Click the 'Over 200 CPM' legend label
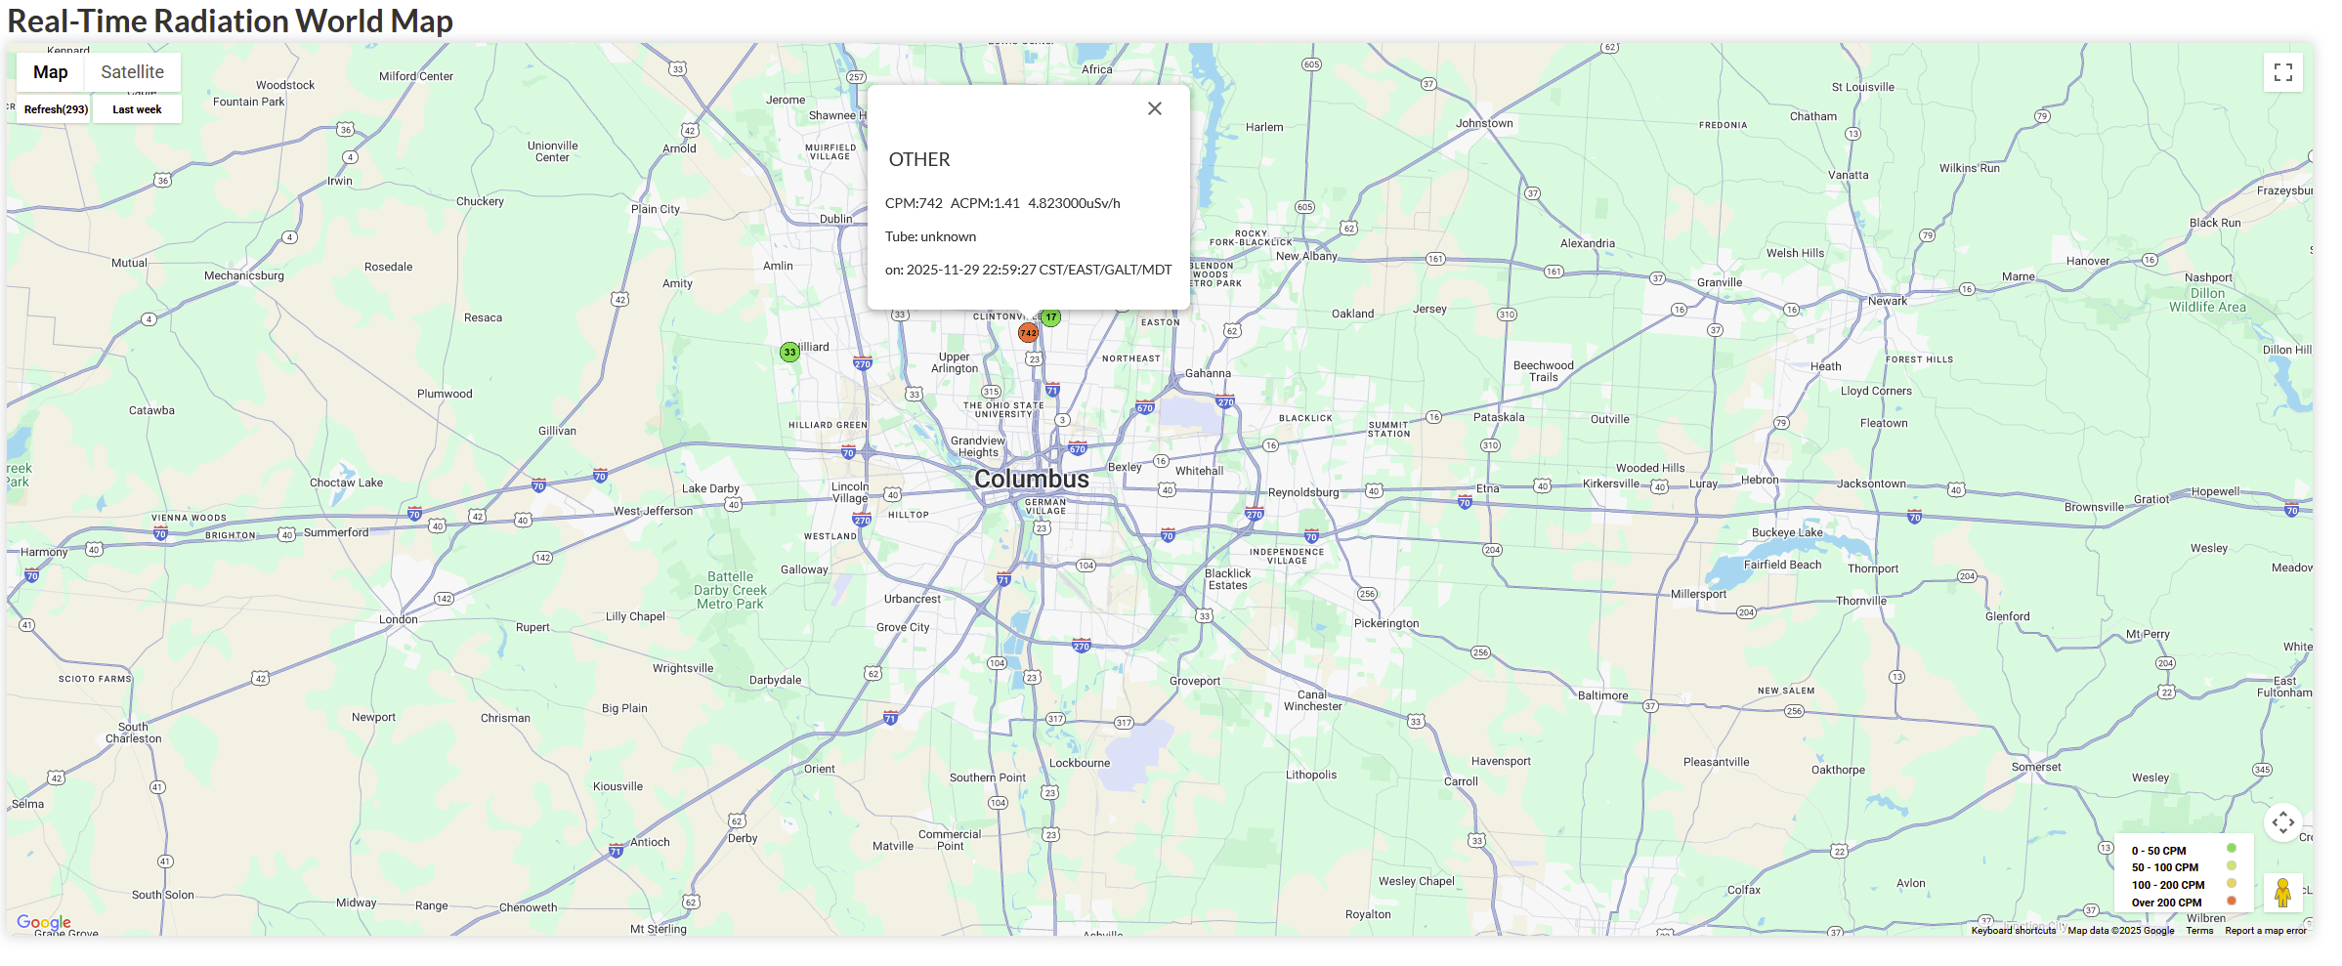 (2167, 903)
